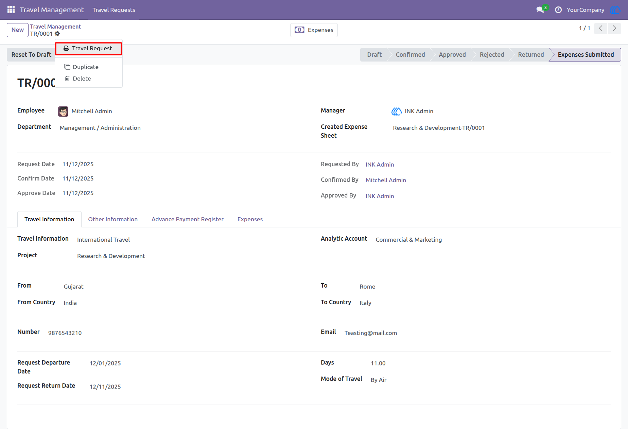Viewport: 628px width, 430px height.
Task: Open the Expenses smart button
Action: point(314,30)
